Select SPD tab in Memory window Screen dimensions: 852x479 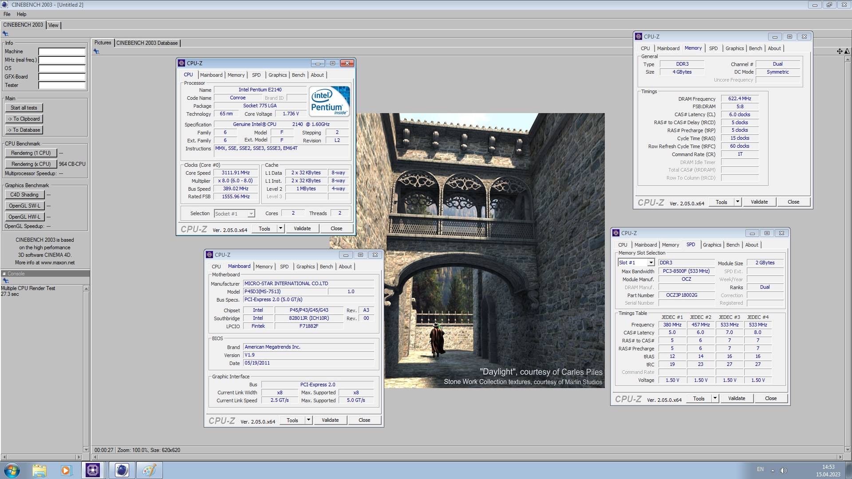(x=713, y=48)
